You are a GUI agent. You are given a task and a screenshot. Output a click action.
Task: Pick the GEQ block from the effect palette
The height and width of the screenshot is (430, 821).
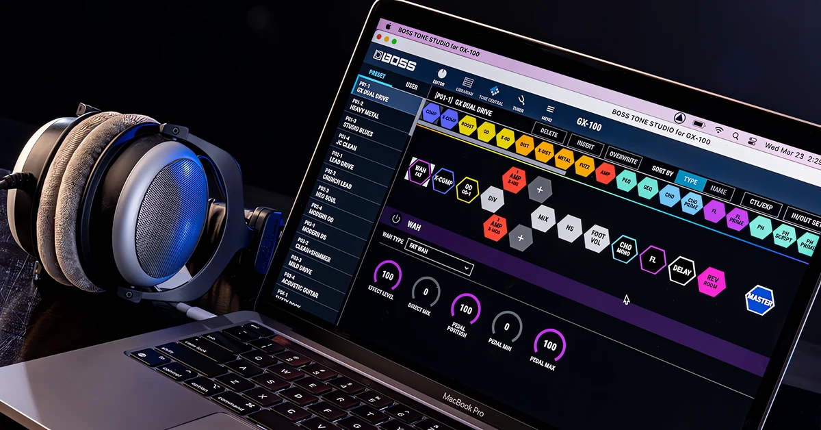648,187
